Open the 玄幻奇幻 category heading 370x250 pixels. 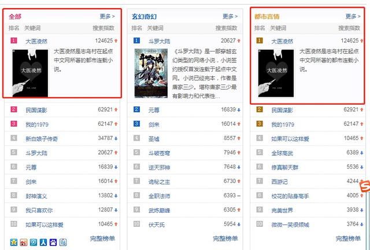tap(144, 17)
